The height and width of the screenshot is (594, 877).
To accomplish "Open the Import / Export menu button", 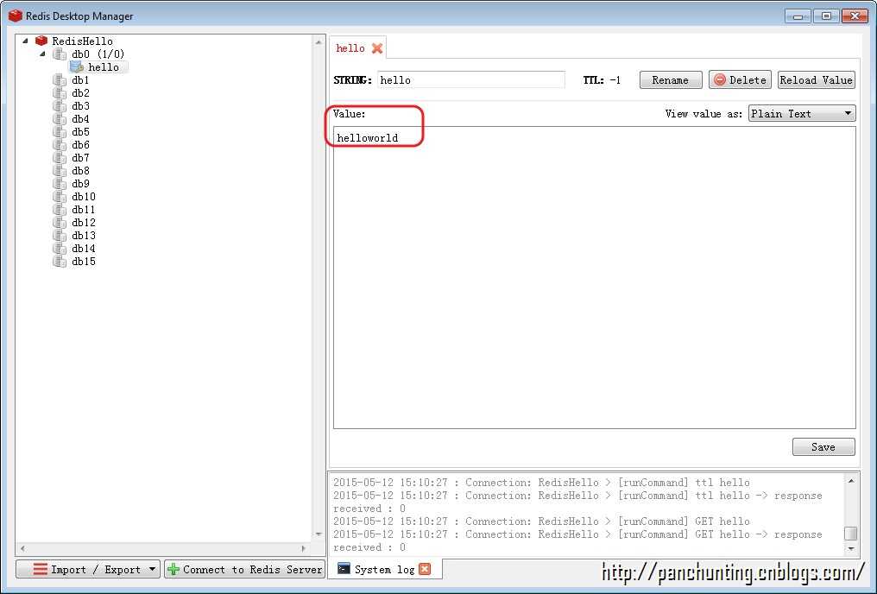I will click(88, 569).
